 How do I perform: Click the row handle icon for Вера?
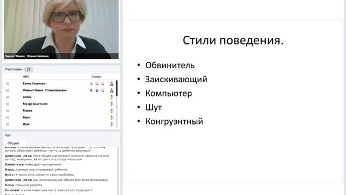point(8,118)
